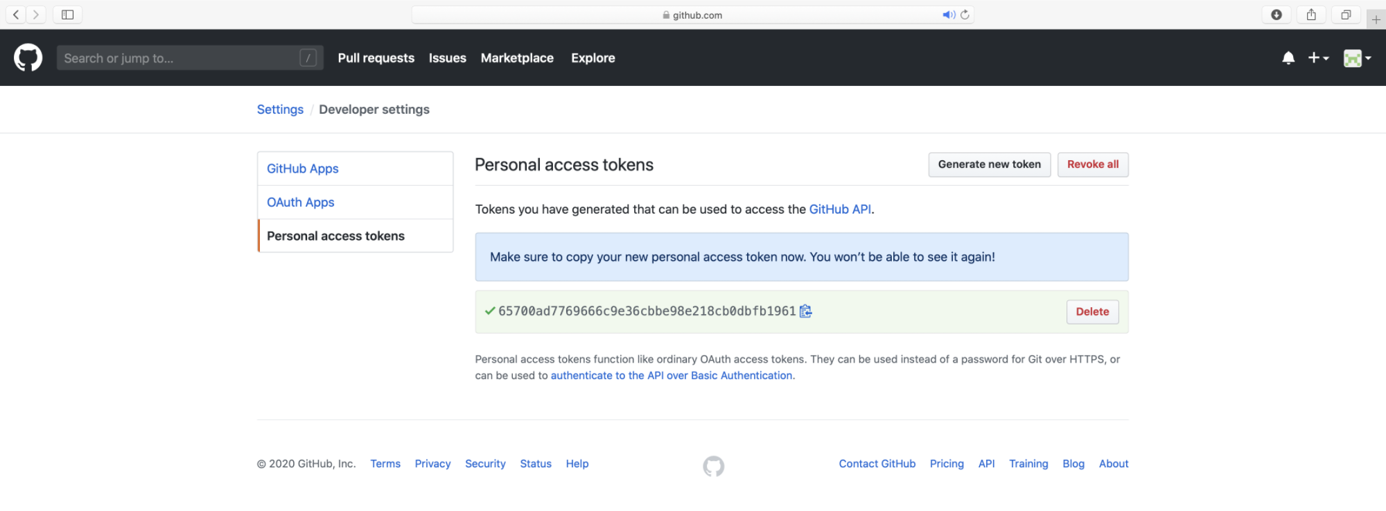Expand the plus create-new dropdown

tap(1317, 58)
